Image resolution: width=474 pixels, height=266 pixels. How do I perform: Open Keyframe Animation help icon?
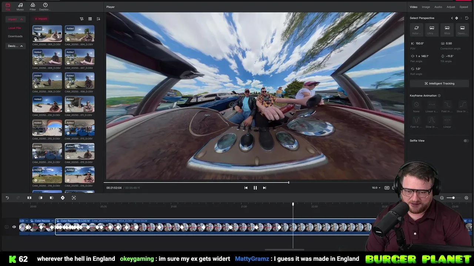(x=439, y=96)
